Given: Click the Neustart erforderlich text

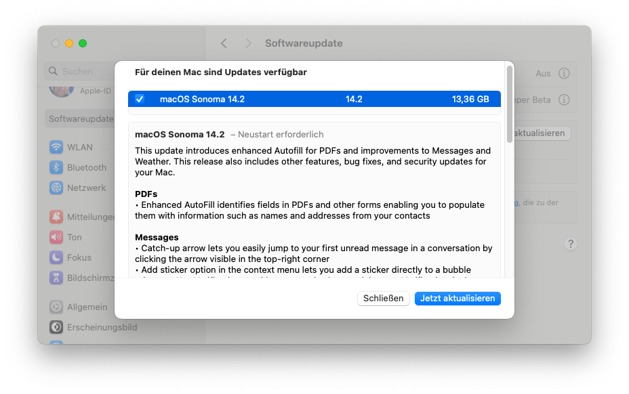Looking at the screenshot, I should (x=281, y=135).
